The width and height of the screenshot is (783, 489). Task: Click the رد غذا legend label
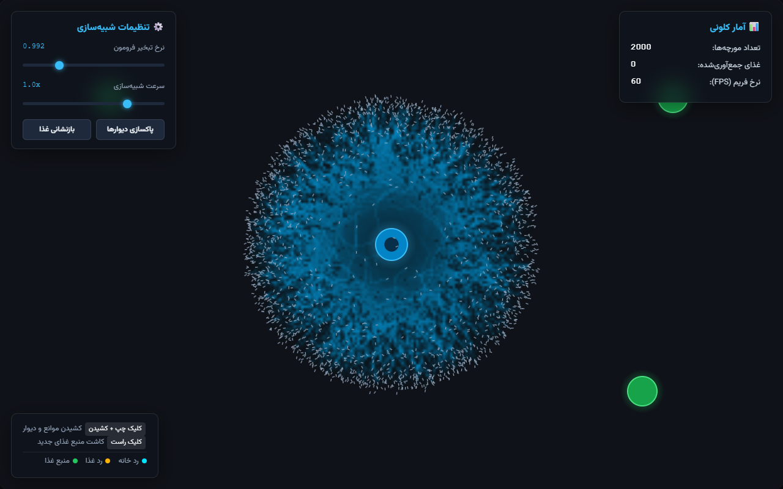pyautogui.click(x=94, y=461)
